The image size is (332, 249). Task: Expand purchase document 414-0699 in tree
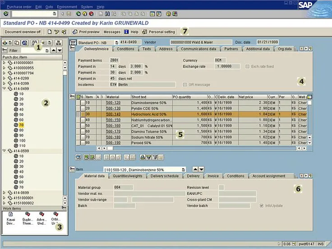[4, 193]
